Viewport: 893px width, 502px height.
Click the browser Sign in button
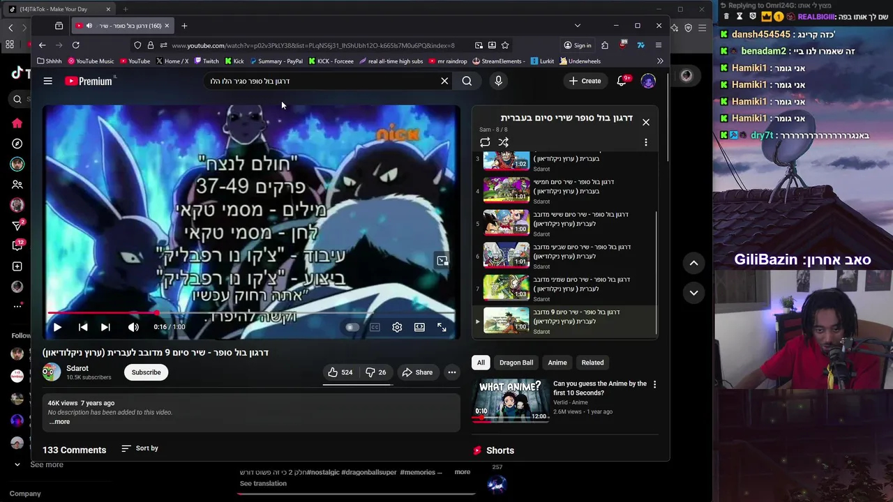[577, 45]
